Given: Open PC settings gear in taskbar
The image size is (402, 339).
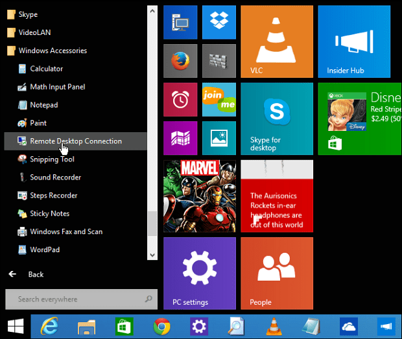Looking at the screenshot, I should 199,326.
